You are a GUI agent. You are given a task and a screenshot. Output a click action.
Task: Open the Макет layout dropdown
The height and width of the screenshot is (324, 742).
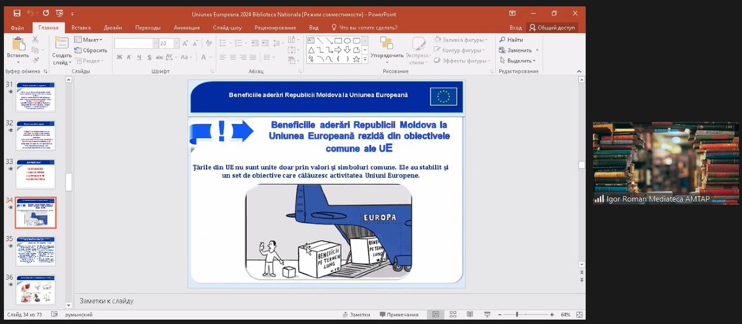(x=87, y=39)
